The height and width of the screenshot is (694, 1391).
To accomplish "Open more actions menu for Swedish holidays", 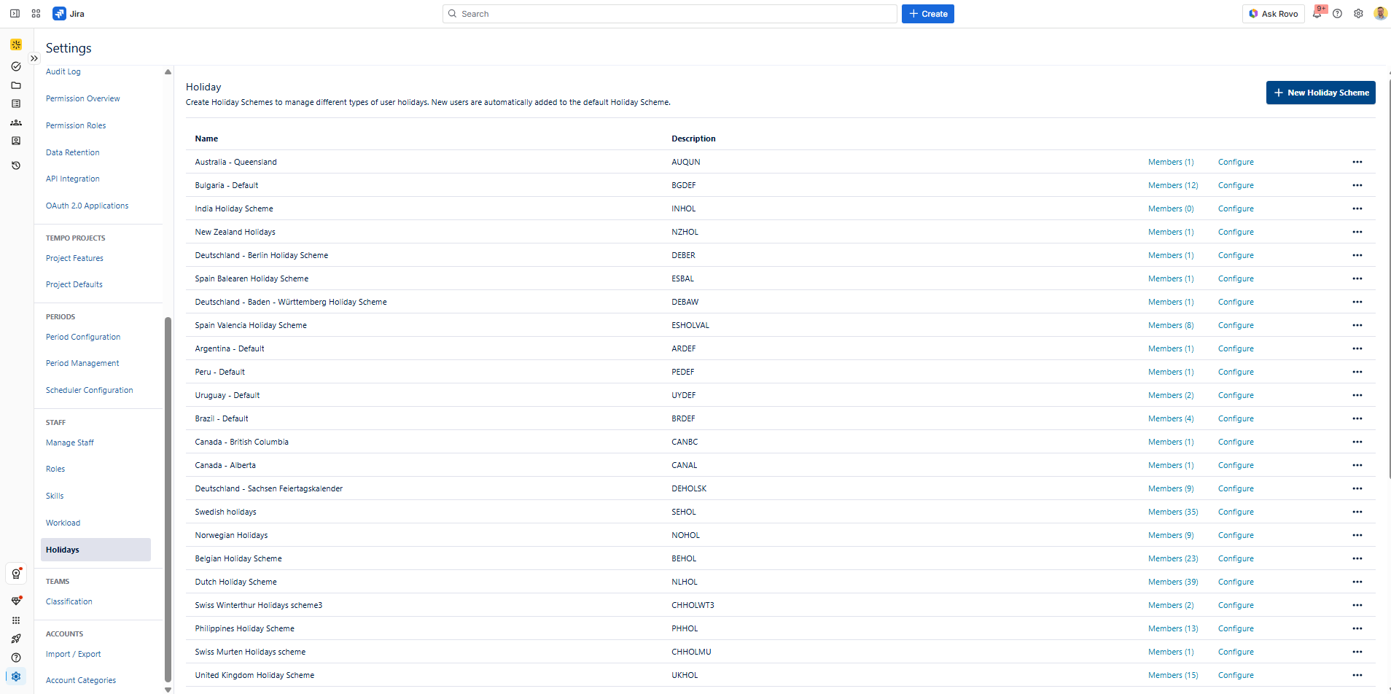I will point(1357,512).
